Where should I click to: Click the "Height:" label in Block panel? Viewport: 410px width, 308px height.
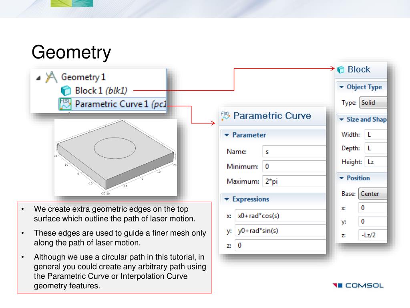[x=352, y=162]
